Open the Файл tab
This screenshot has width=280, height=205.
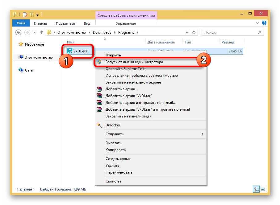click(21, 23)
